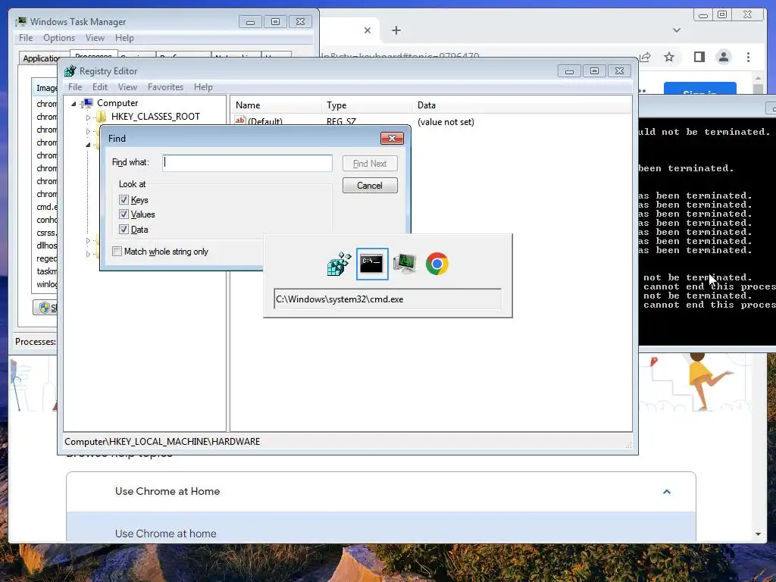The height and width of the screenshot is (582, 776).
Task: Enable Match whole string only
Action: [x=117, y=252]
